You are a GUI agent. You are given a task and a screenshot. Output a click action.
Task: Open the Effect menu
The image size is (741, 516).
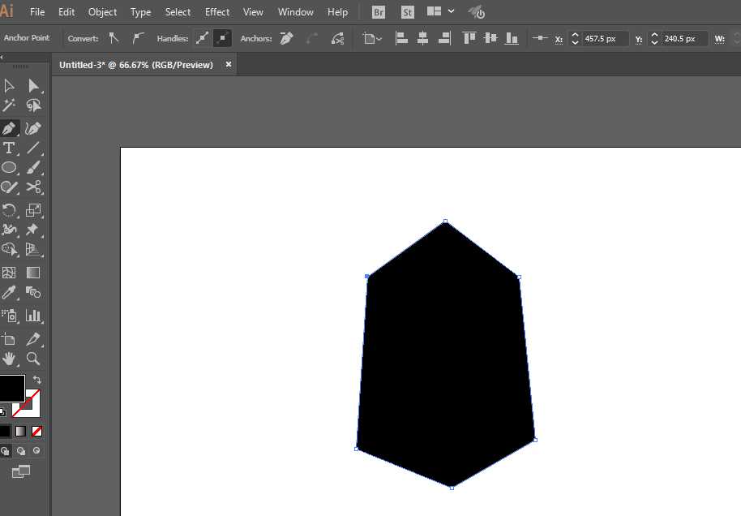[x=217, y=12]
